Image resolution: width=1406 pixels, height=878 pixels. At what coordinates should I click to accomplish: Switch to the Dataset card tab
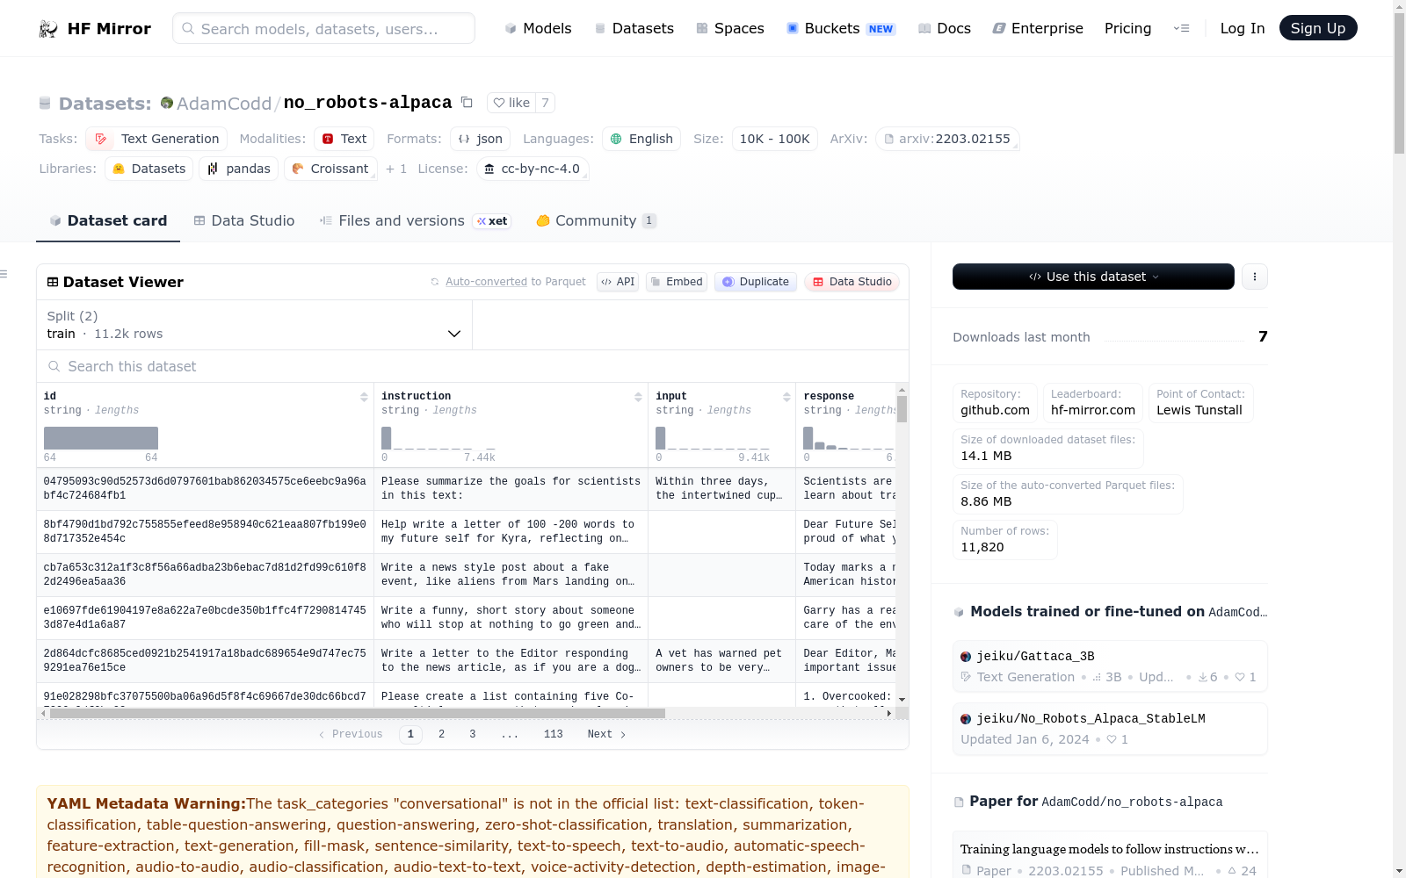108,221
